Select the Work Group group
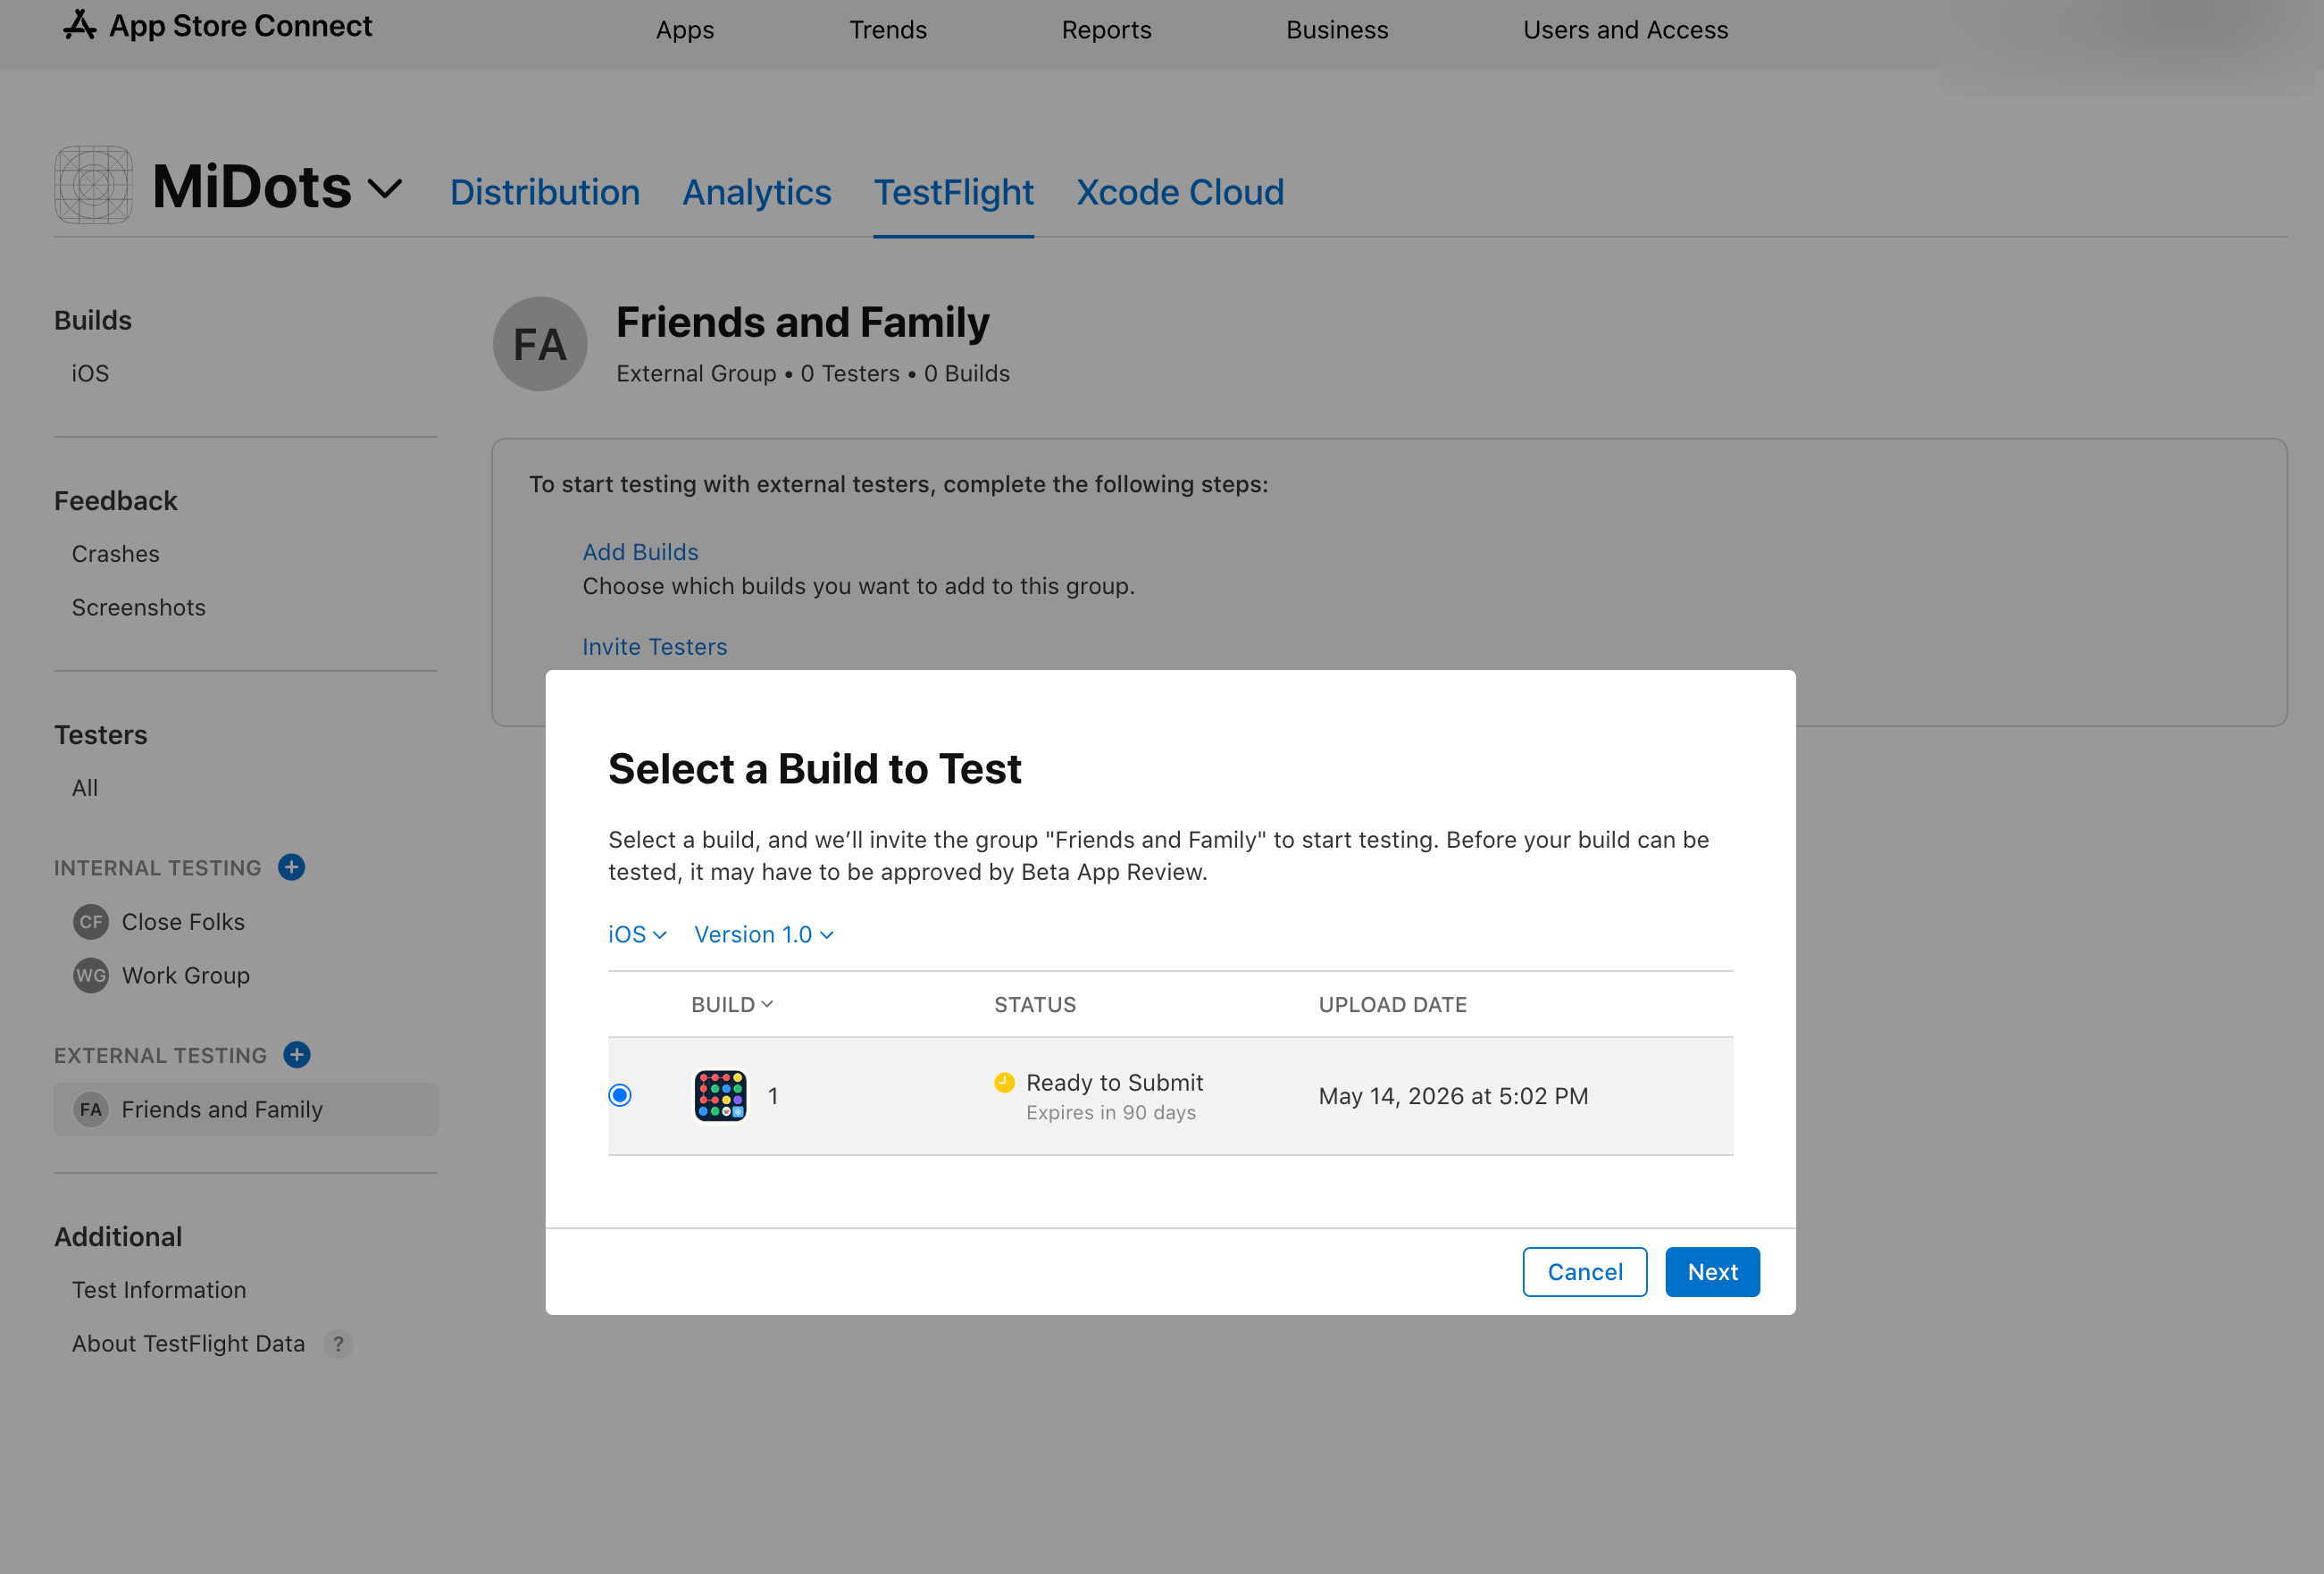Image resolution: width=2324 pixels, height=1574 pixels. tap(186, 975)
